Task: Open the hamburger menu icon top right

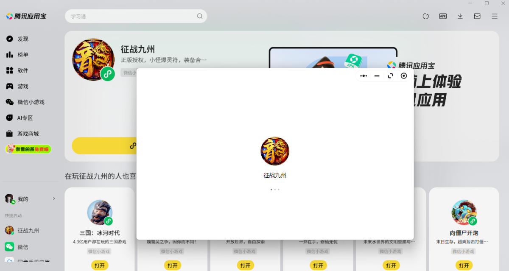Action: point(494,16)
